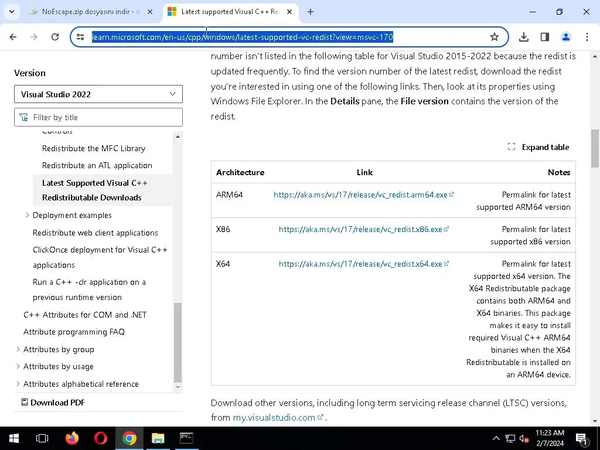Click the sidebar scrollbar down arrow
The height and width of the screenshot is (450, 600).
[178, 387]
